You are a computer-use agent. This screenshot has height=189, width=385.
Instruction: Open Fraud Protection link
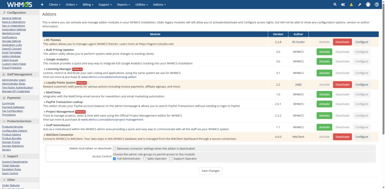coord(12,68)
